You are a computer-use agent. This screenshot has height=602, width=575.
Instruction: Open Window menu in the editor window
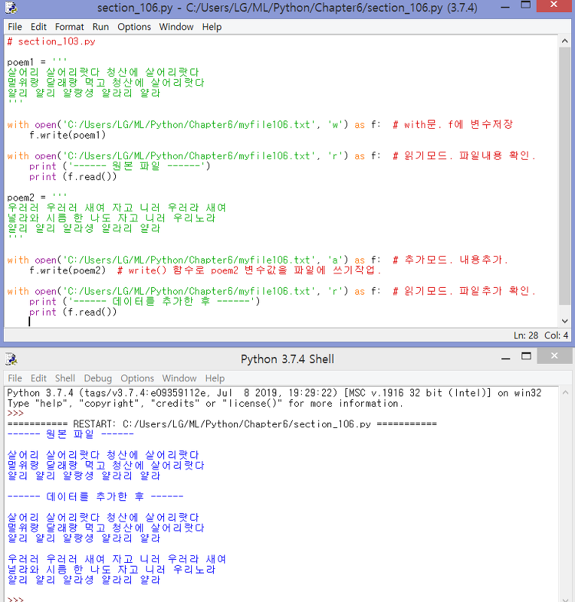click(176, 27)
